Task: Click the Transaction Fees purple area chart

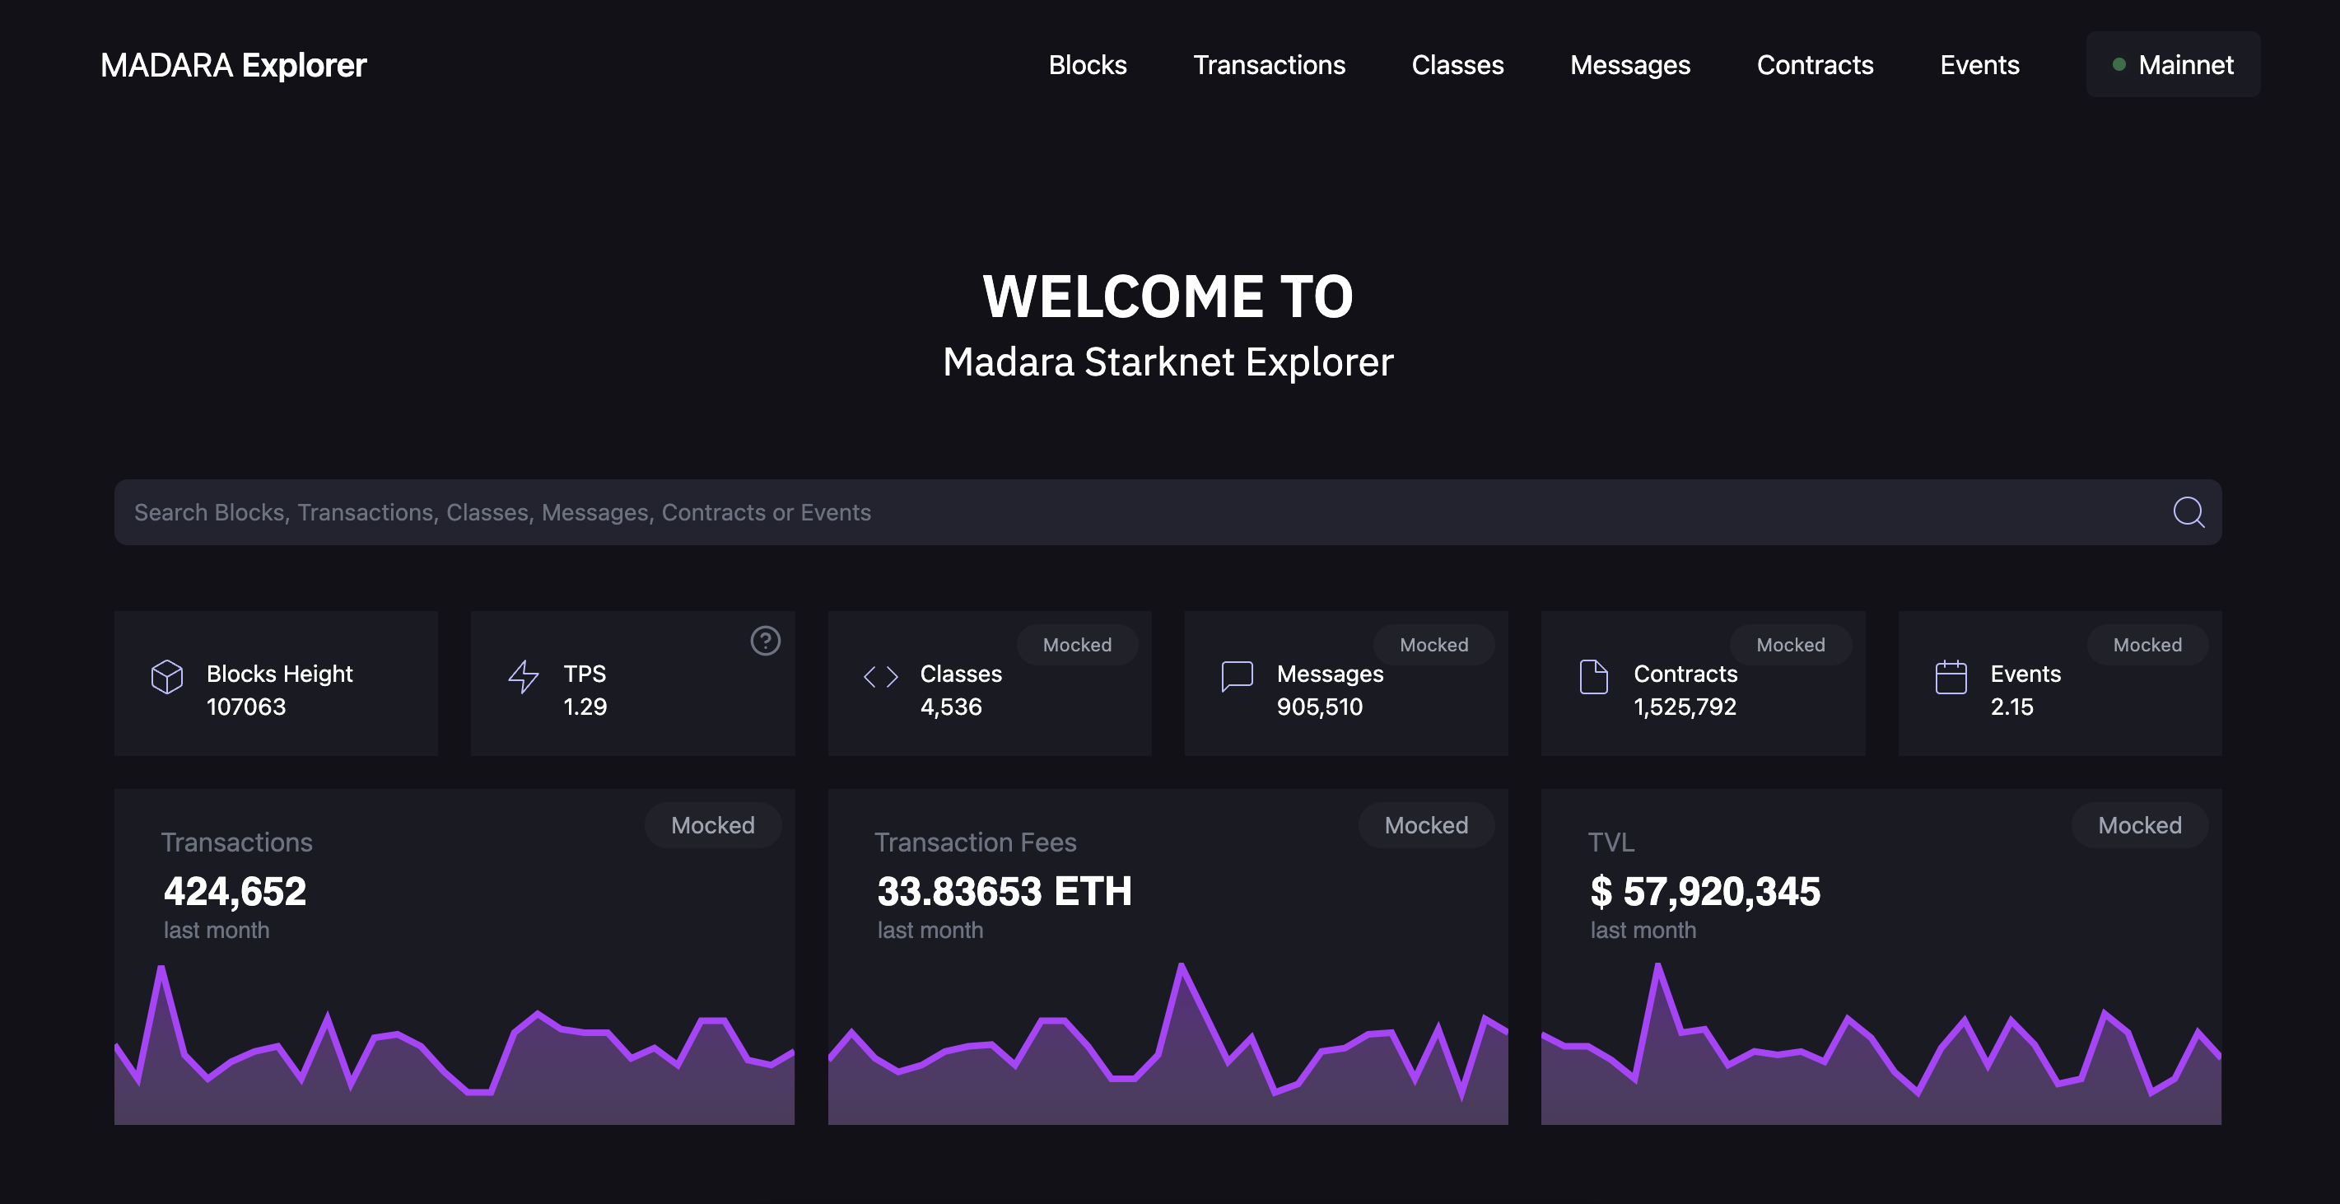Action: click(1168, 1045)
